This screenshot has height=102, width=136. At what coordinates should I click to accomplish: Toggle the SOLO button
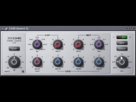[122, 49]
